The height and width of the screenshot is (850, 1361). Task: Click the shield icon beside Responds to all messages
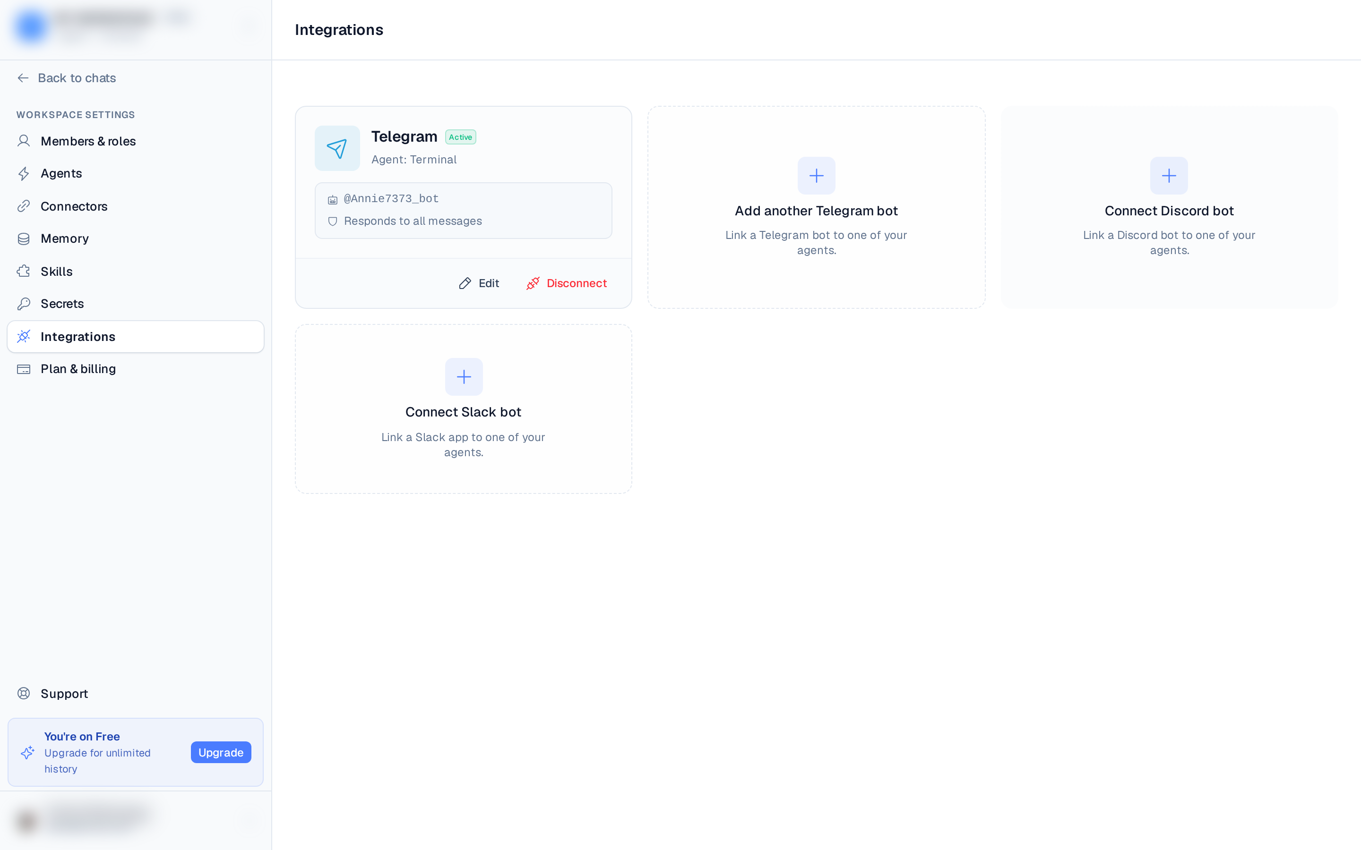[x=333, y=221]
